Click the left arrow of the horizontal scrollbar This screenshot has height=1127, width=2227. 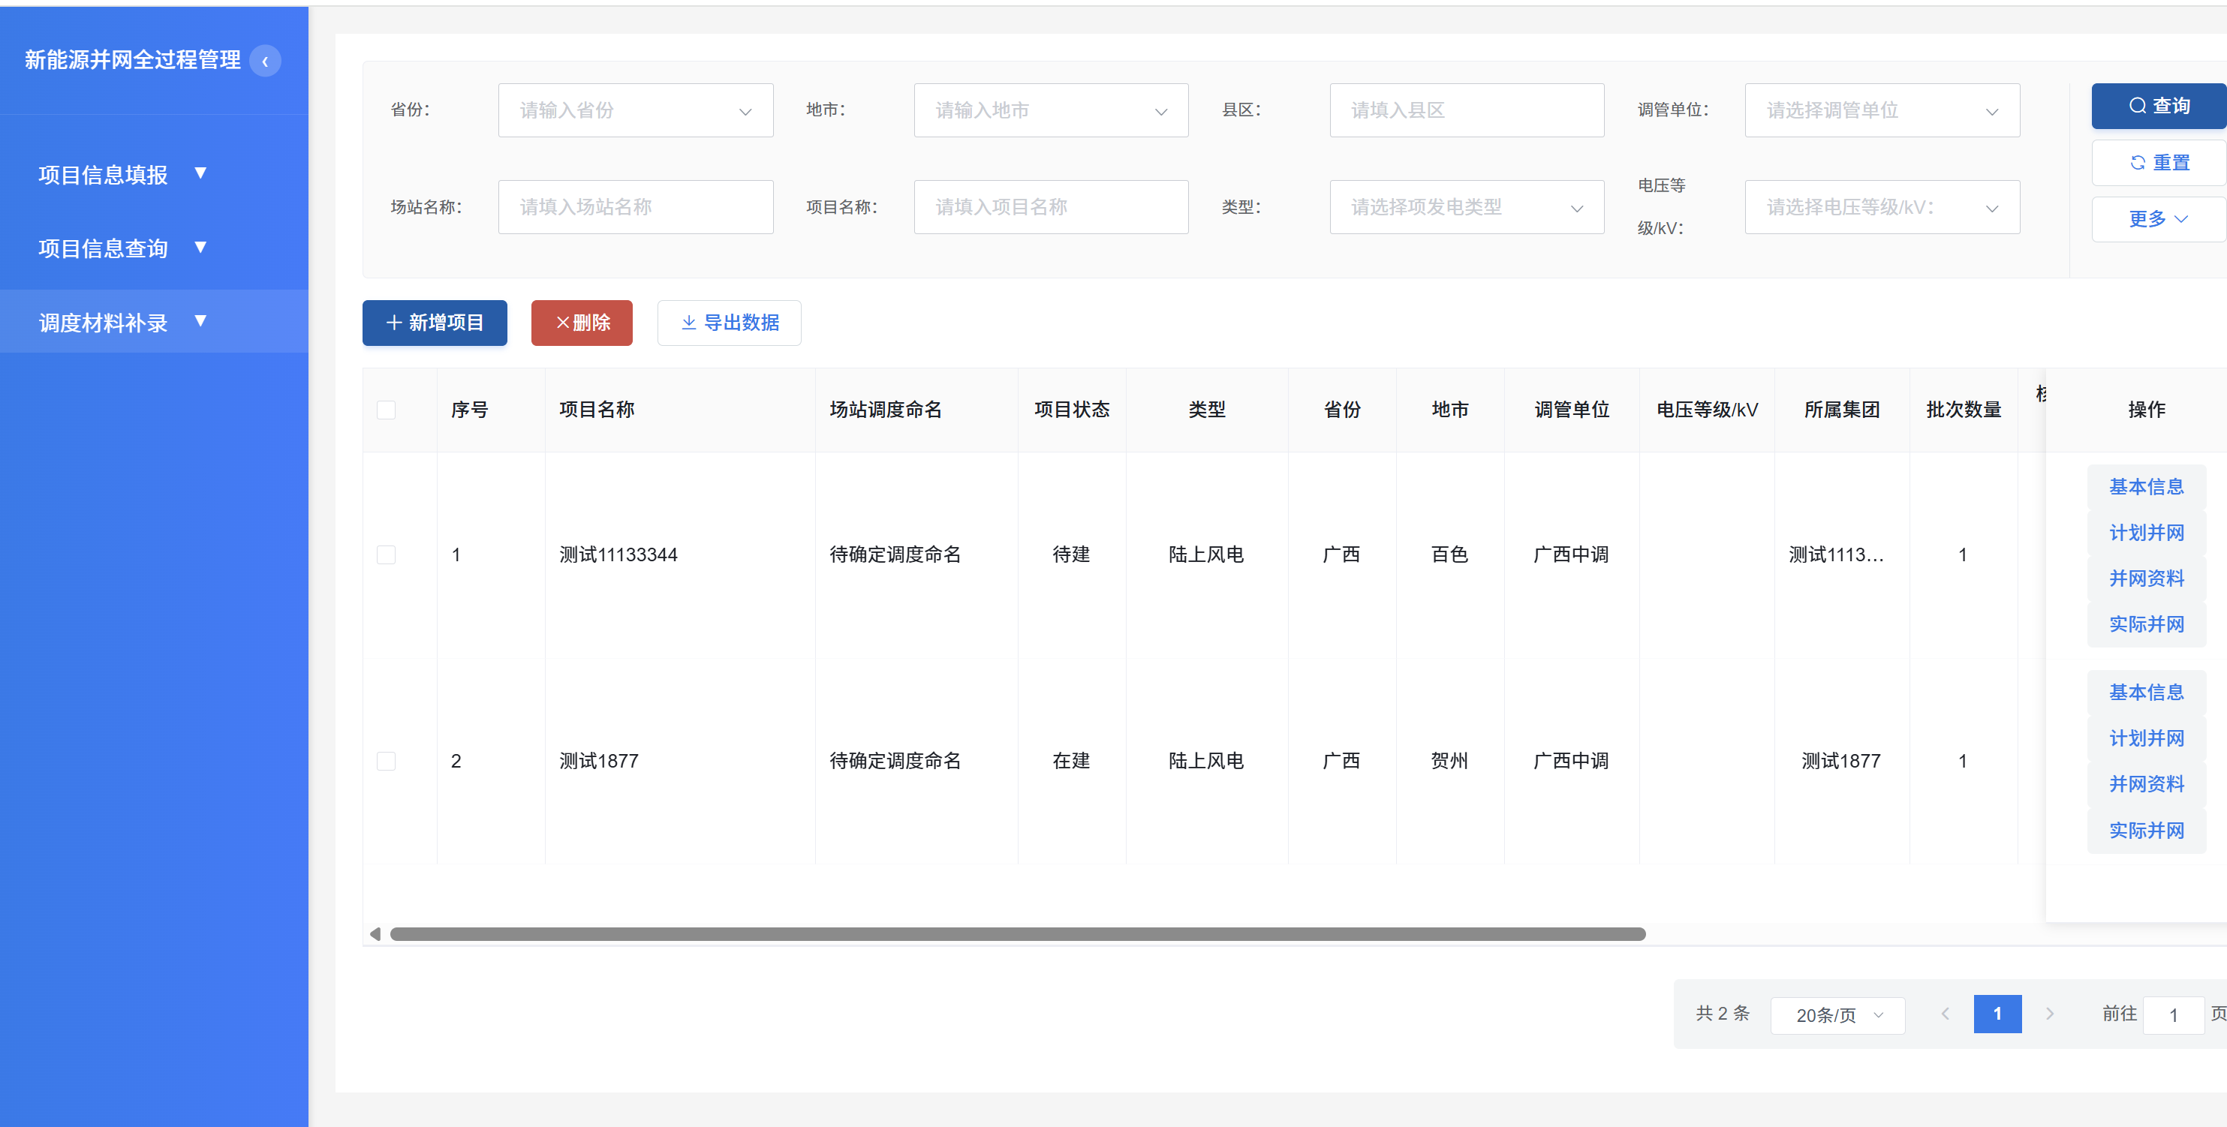point(375,934)
